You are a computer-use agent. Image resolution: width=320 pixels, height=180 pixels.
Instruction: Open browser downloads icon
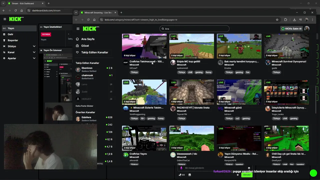294,20
